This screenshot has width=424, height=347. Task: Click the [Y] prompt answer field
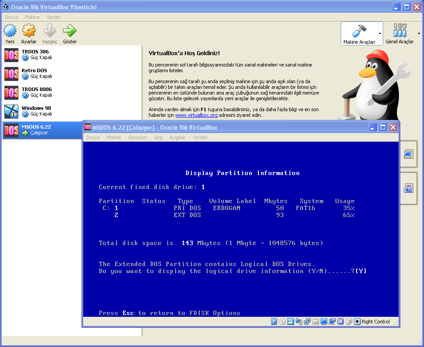tap(361, 271)
